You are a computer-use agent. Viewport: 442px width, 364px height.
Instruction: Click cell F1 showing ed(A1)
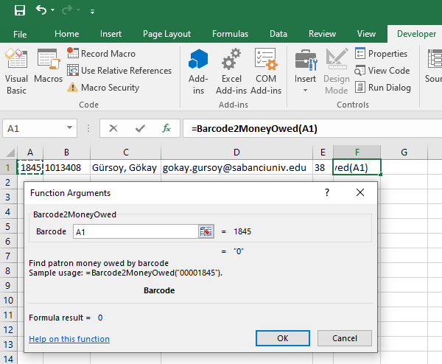pos(357,167)
